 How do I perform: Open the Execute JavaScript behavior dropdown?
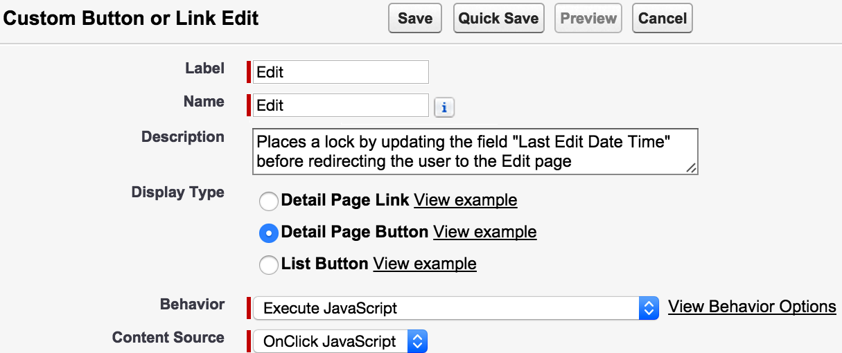click(455, 308)
